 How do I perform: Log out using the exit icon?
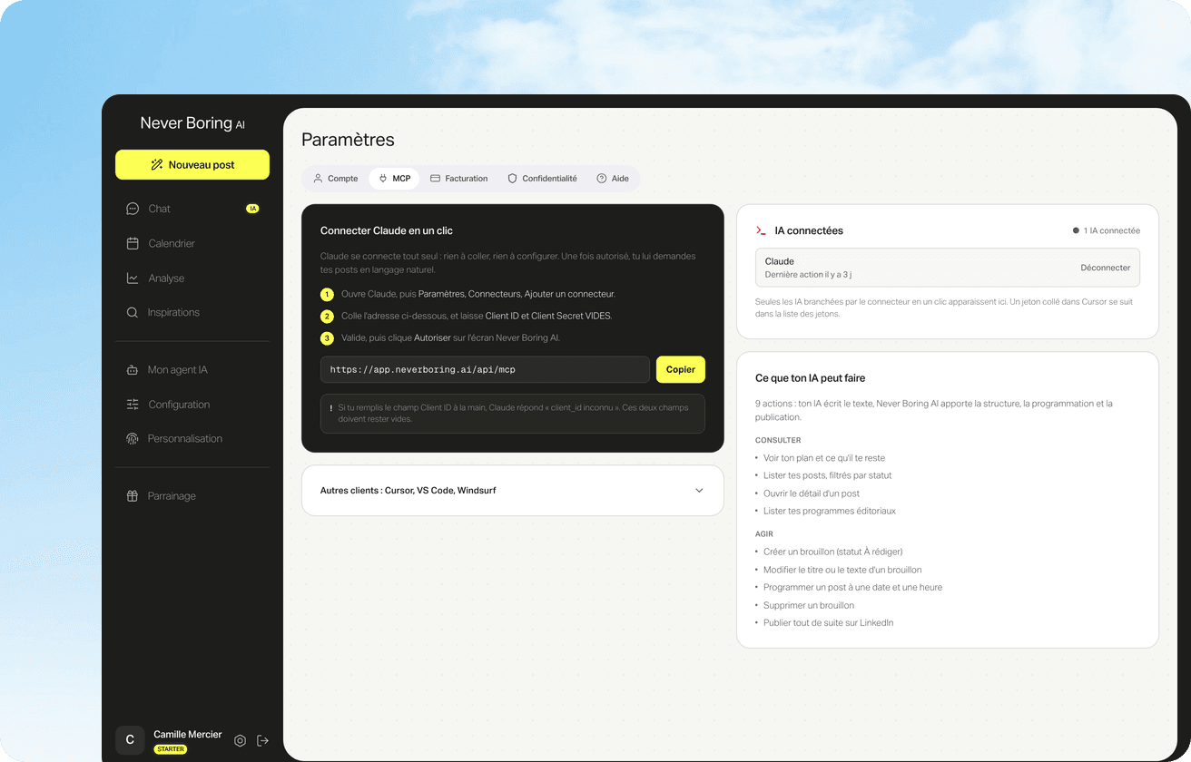[262, 740]
